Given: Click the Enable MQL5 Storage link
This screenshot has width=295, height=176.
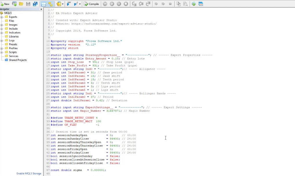Looking at the screenshot, I should (x=29, y=174).
